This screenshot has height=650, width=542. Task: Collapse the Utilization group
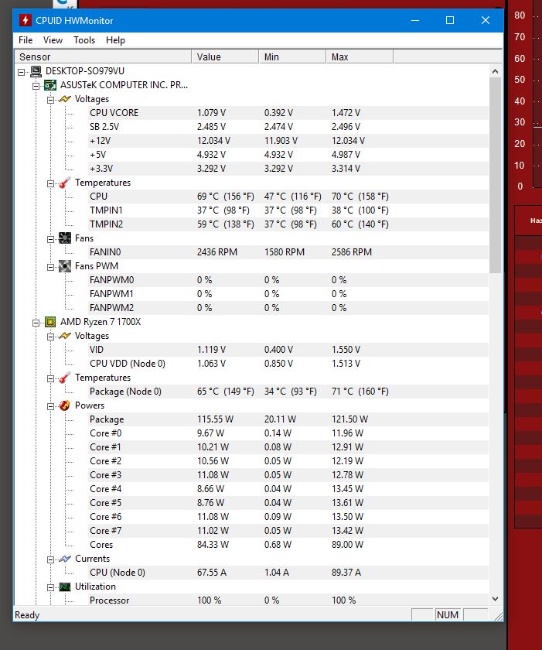(x=50, y=587)
